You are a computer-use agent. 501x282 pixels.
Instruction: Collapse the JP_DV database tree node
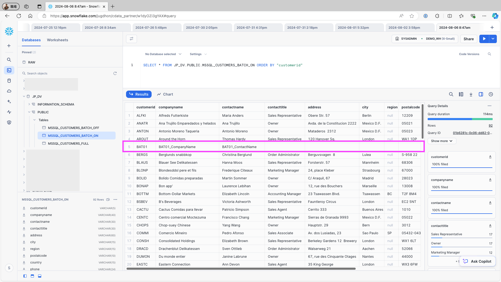24,97
